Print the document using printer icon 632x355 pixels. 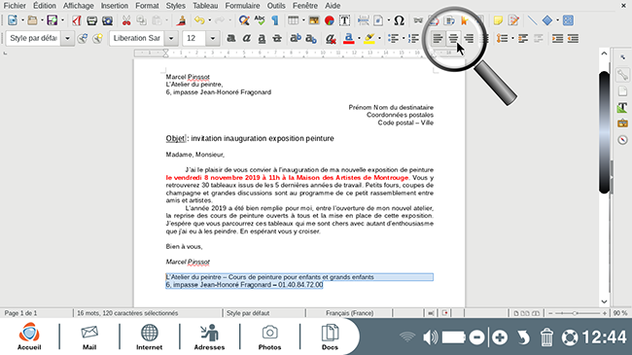coord(92,20)
